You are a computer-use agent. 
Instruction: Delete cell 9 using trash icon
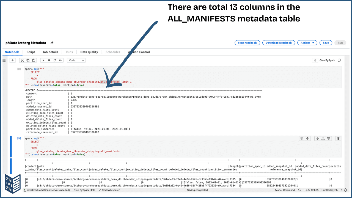point(338,139)
